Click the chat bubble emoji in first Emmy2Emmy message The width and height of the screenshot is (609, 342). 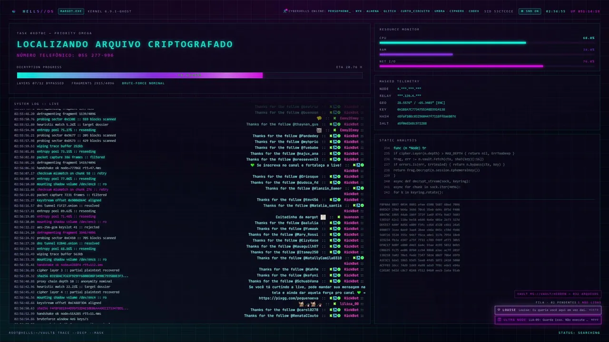(319, 118)
